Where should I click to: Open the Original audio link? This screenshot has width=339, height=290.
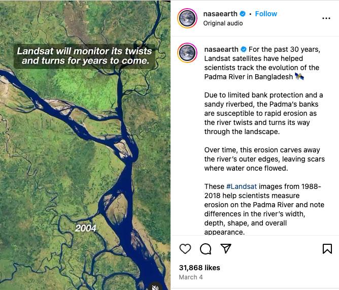[223, 23]
